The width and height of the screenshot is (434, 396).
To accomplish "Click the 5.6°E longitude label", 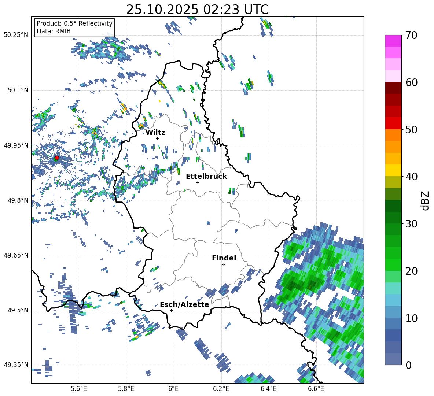I will (x=79, y=389).
